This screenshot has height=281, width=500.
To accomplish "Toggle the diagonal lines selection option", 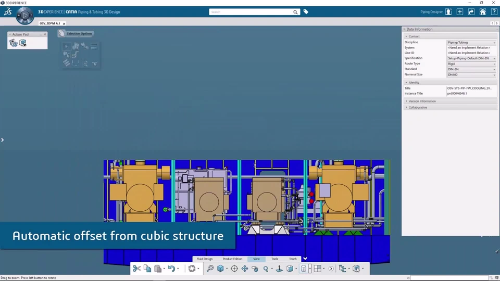I will pos(67,63).
